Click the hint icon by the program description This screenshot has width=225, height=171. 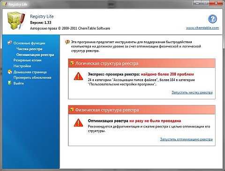67,42
